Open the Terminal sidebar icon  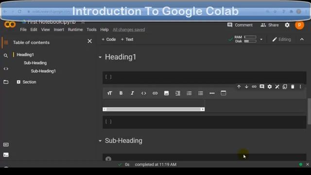[6, 155]
